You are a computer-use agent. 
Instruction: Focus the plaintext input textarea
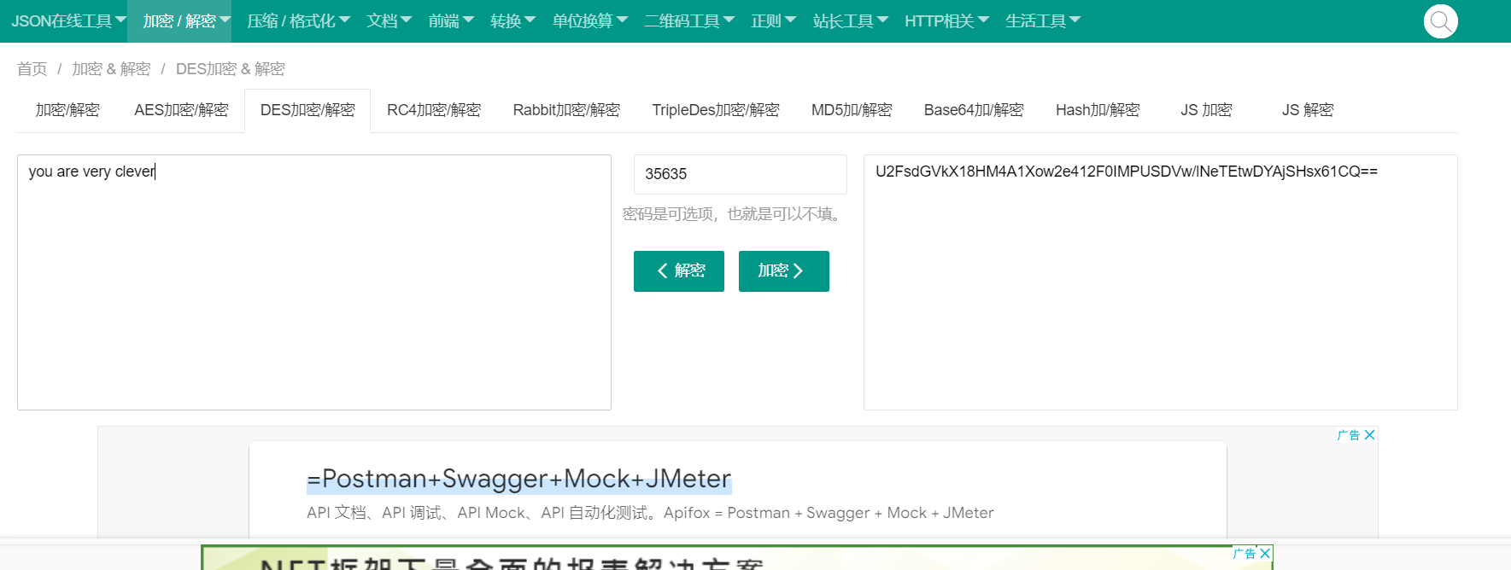(x=314, y=282)
